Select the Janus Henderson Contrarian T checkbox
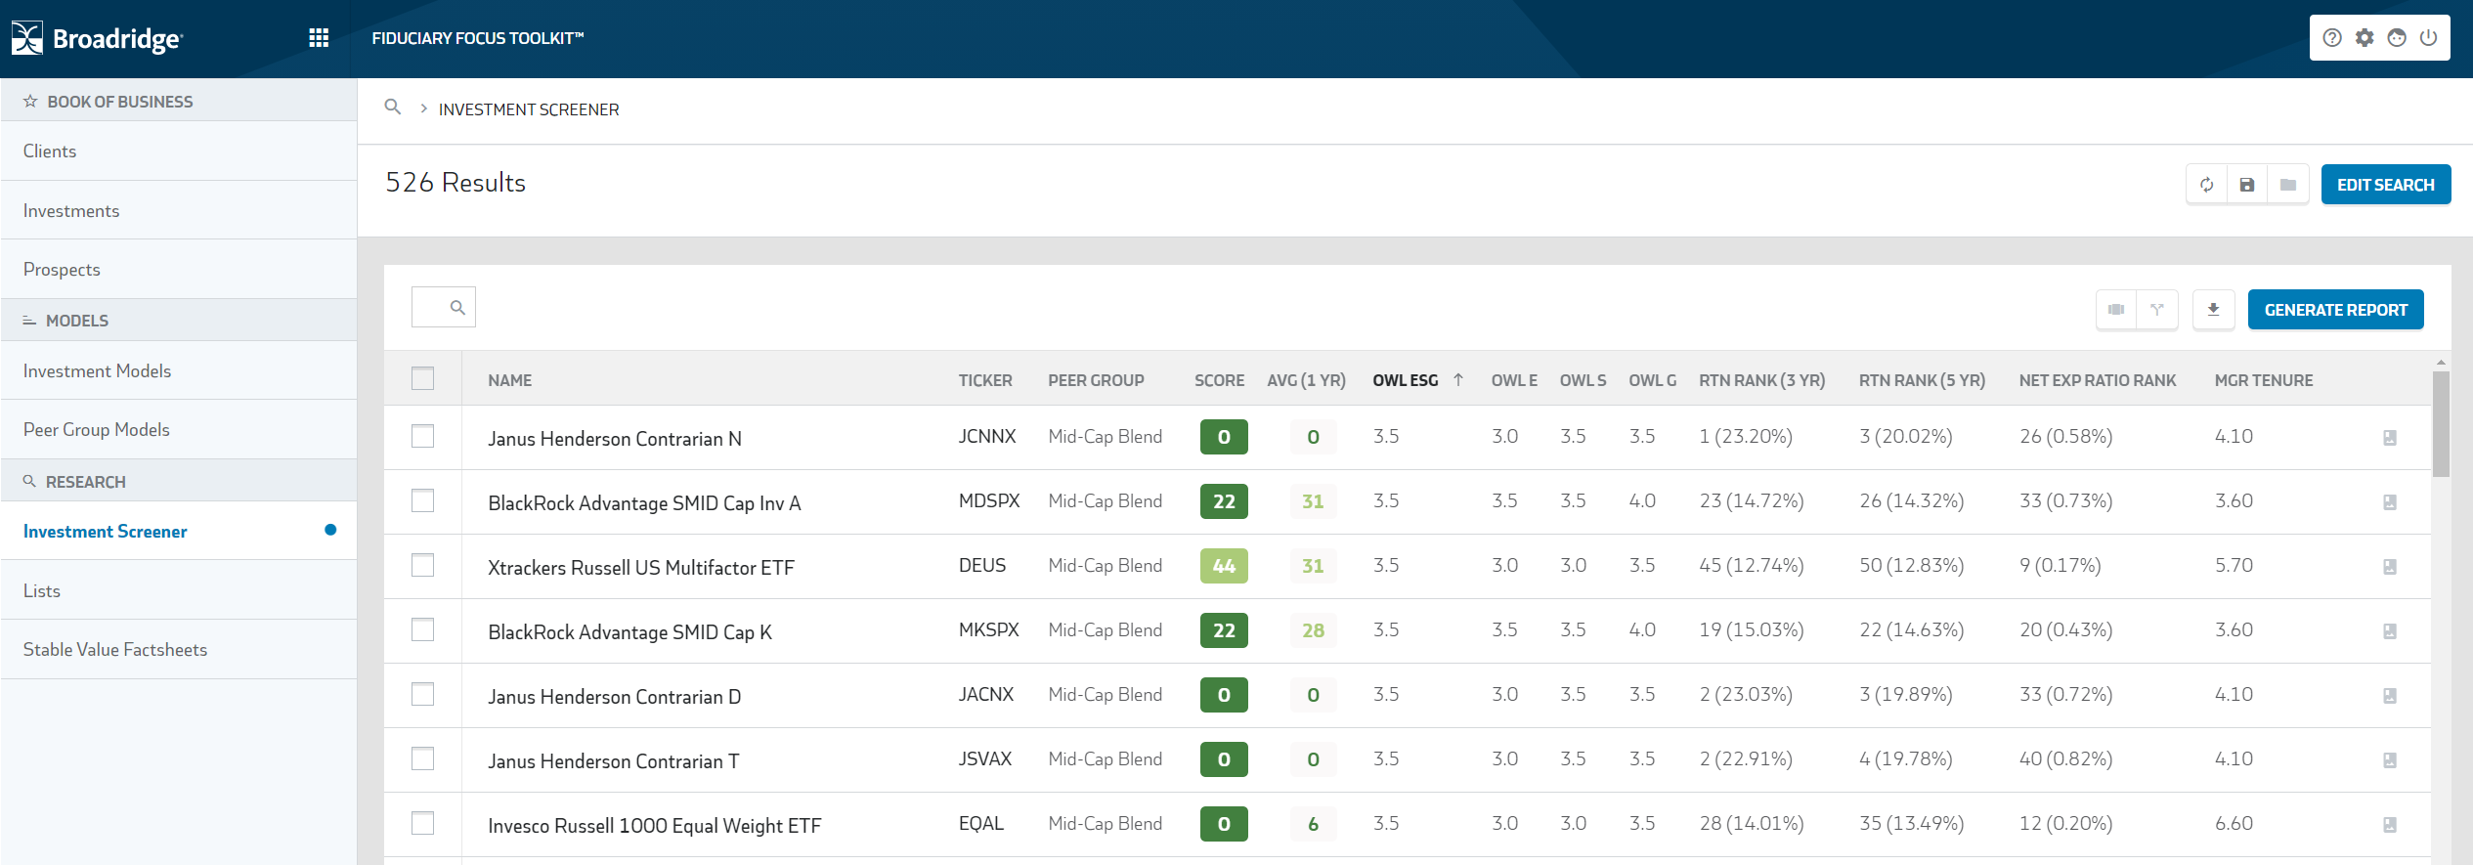The height and width of the screenshot is (865, 2473). [x=422, y=758]
